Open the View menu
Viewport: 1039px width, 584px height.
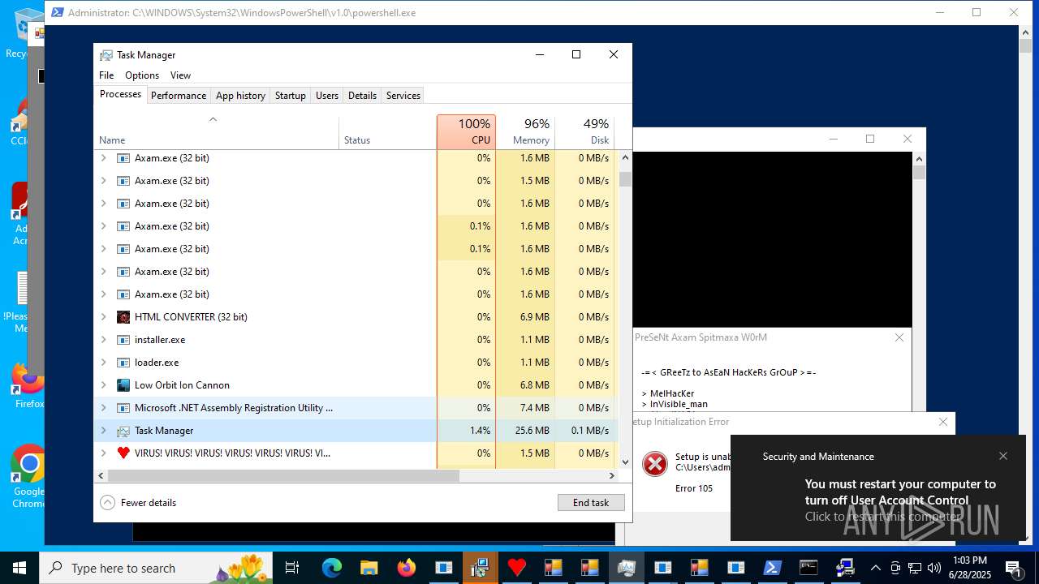point(180,75)
